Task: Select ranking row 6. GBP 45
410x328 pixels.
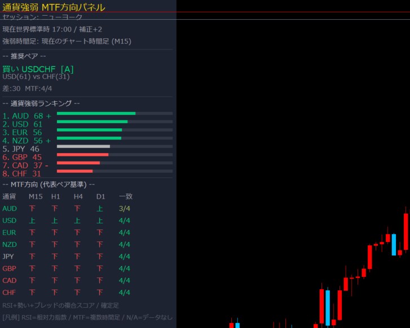Action: pyautogui.click(x=22, y=158)
